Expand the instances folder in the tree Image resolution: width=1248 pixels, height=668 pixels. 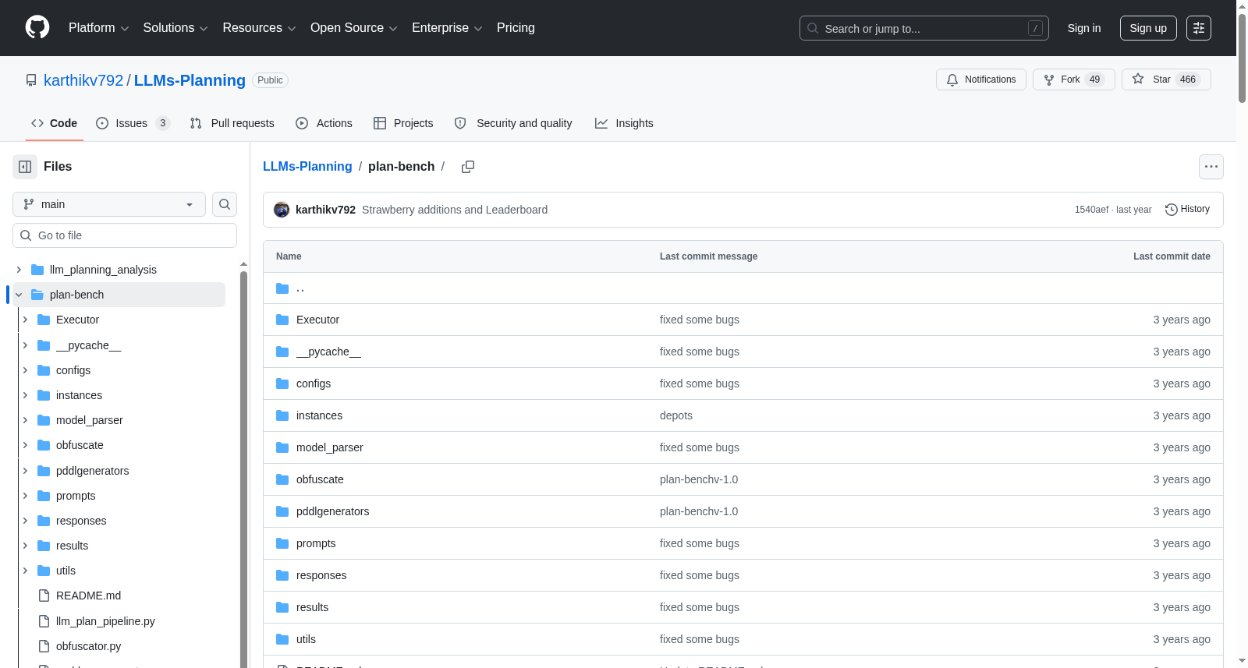click(x=25, y=395)
